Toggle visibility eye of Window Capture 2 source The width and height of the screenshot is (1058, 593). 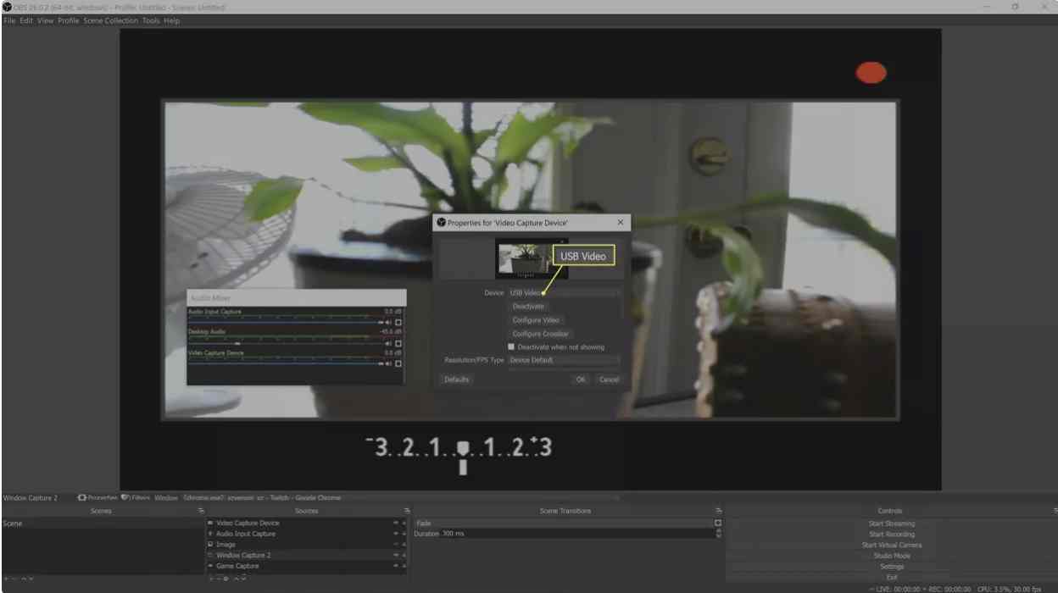tap(395, 555)
